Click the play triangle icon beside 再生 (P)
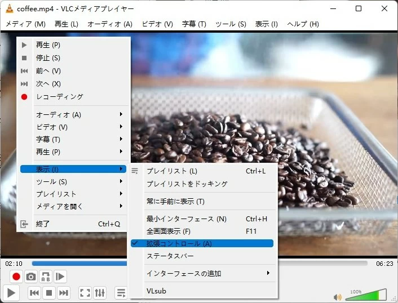The width and height of the screenshot is (398, 303). pos(24,45)
